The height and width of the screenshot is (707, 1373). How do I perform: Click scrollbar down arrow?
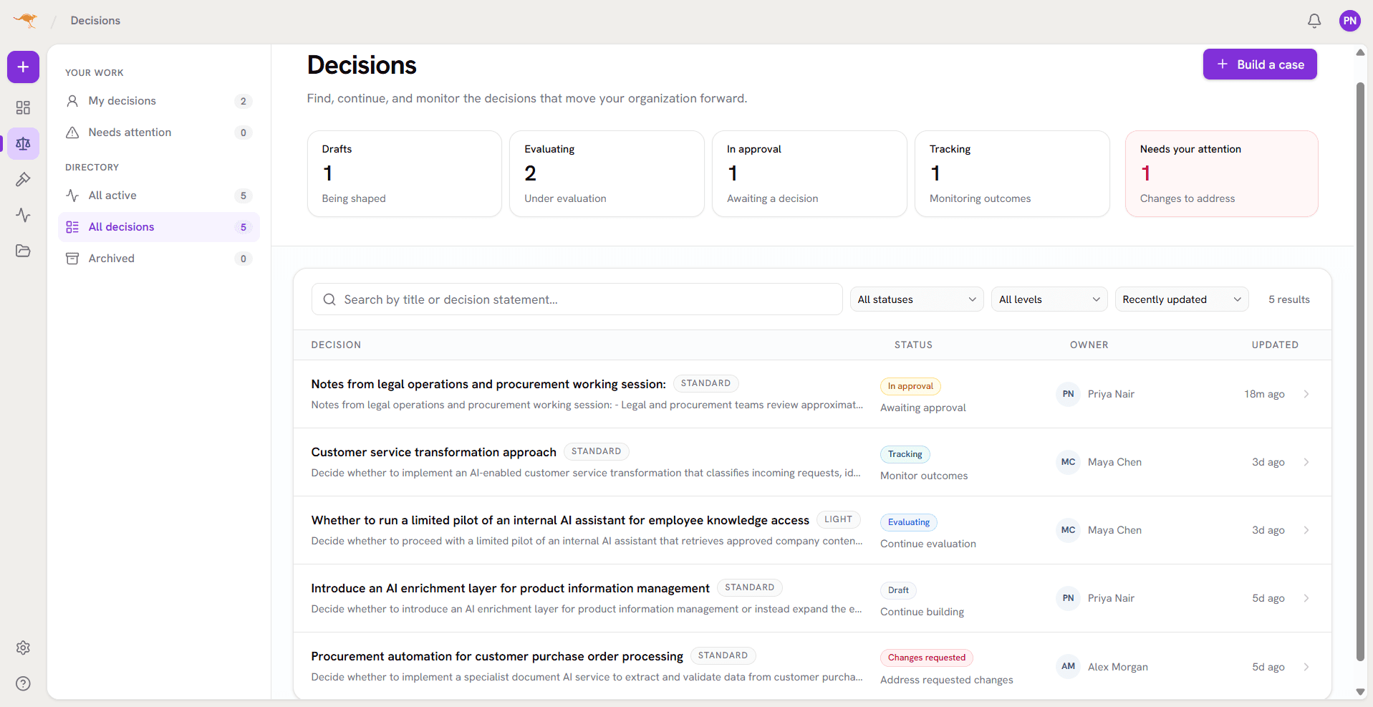click(1360, 692)
